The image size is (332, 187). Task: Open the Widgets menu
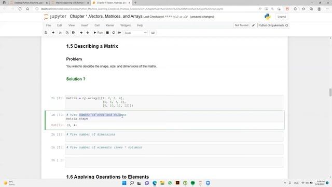[x=126, y=25]
